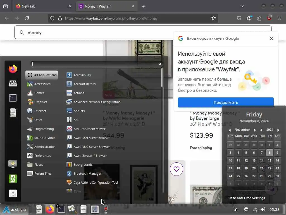
Task: Bookmark this page with the star icon
Action: tap(213, 18)
